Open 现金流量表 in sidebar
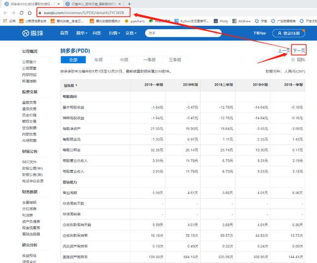Screen dimensions: 317x263 click(31, 228)
